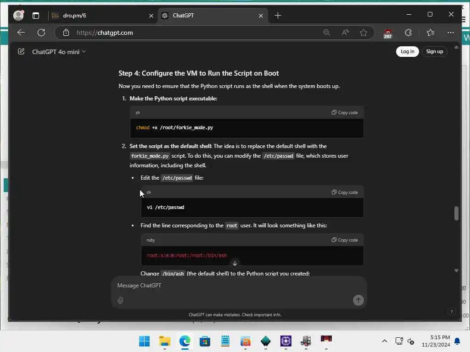Show hidden system tray icons chevron
The image size is (470, 352).
(385, 341)
